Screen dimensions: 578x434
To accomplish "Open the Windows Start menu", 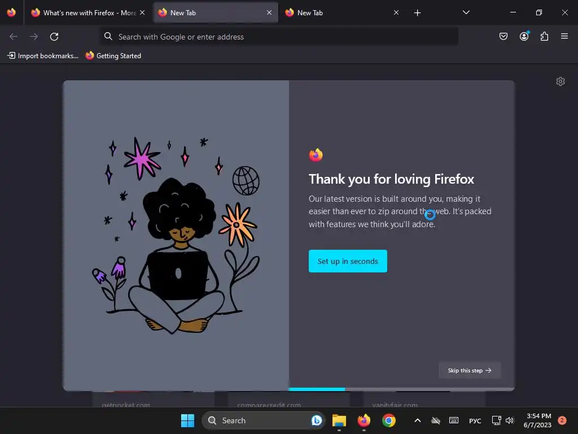I will tap(187, 420).
